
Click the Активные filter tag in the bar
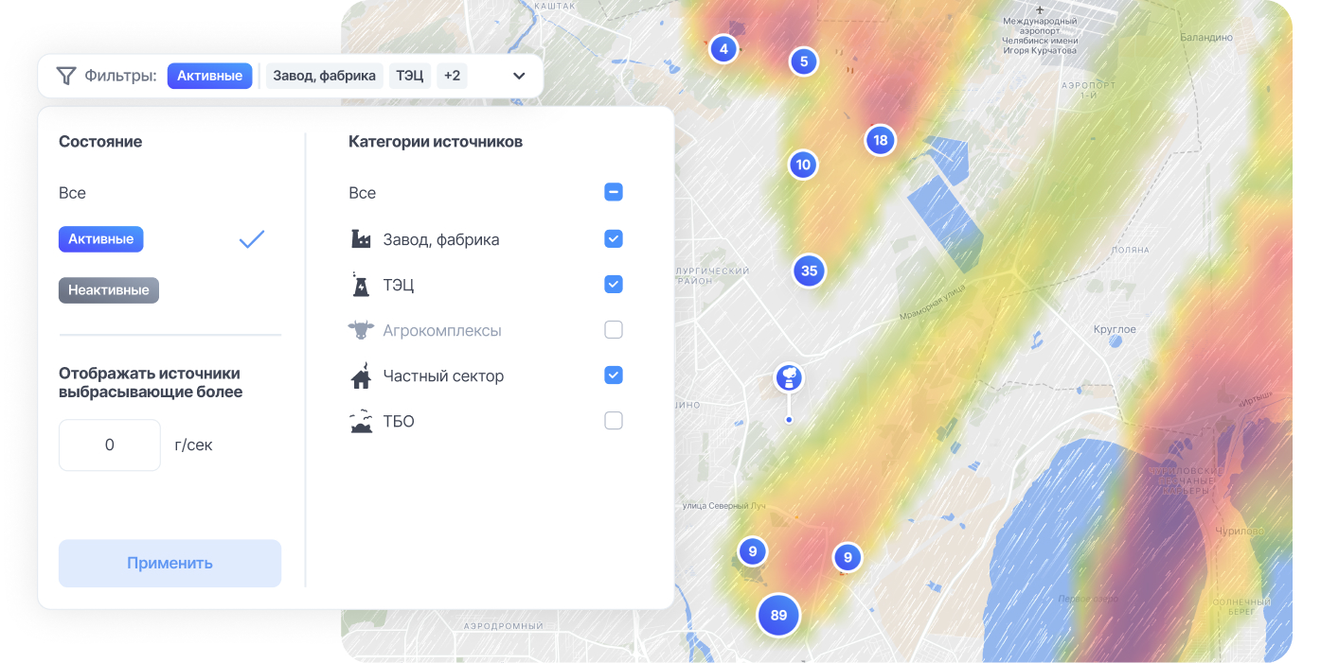point(209,76)
